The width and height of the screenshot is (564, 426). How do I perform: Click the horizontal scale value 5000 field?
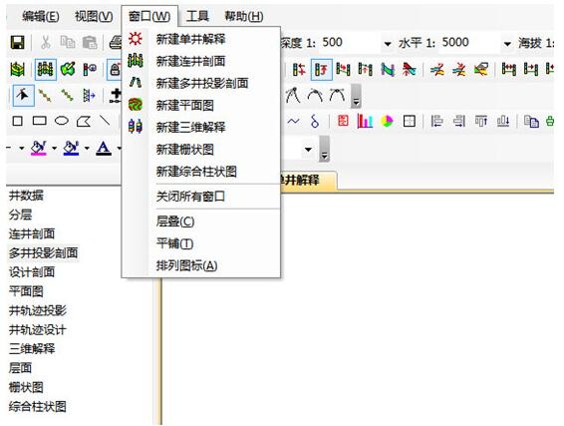pyautogui.click(x=470, y=43)
